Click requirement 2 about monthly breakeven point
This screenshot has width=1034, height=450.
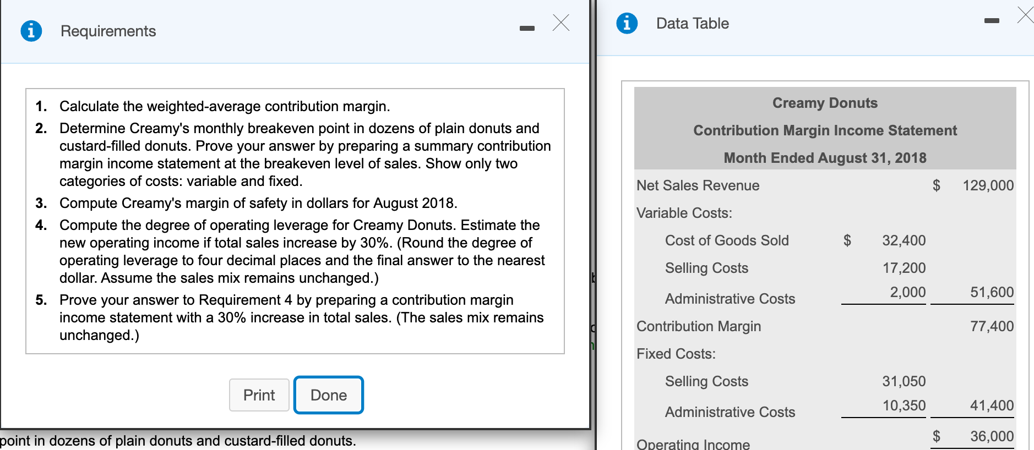coord(305,155)
